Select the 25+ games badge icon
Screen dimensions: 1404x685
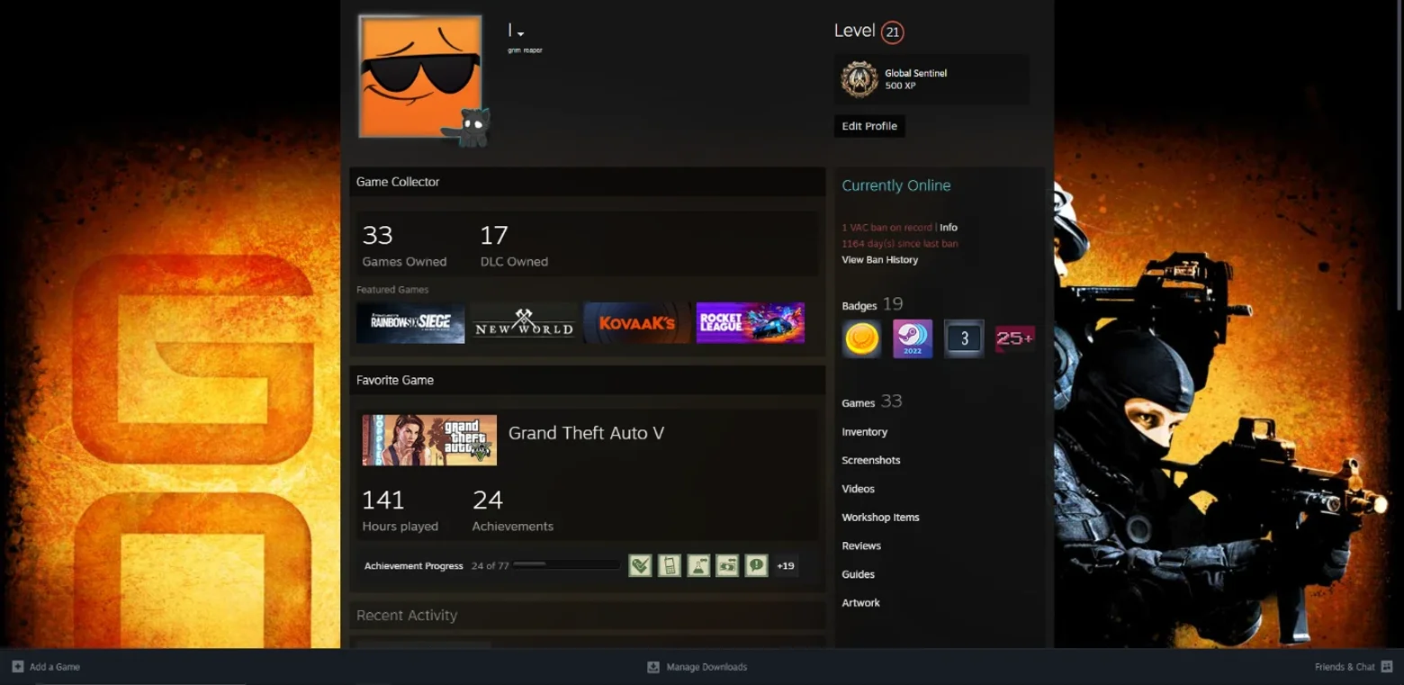click(x=1014, y=339)
